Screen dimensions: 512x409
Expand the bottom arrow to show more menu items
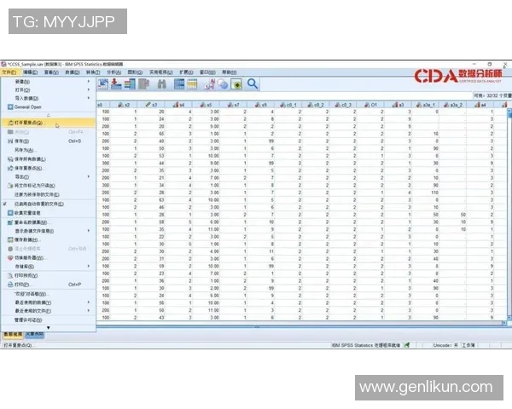48,328
